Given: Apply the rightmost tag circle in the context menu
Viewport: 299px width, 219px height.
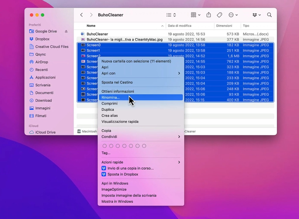Looking at the screenshot, I should click(x=144, y=146).
